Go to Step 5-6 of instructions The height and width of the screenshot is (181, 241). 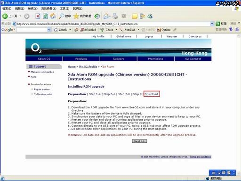(109, 94)
